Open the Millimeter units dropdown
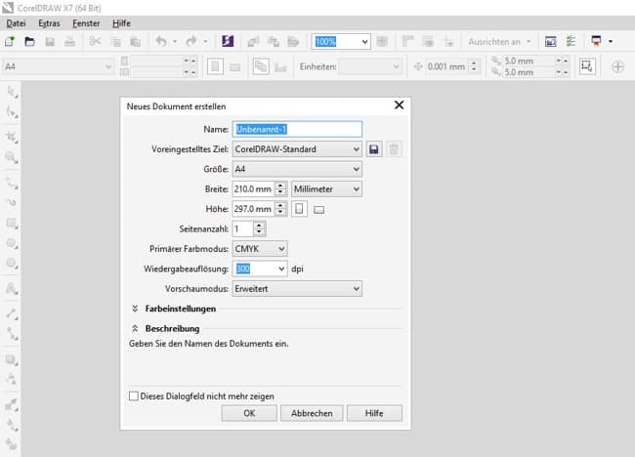635x457 pixels. (x=326, y=189)
